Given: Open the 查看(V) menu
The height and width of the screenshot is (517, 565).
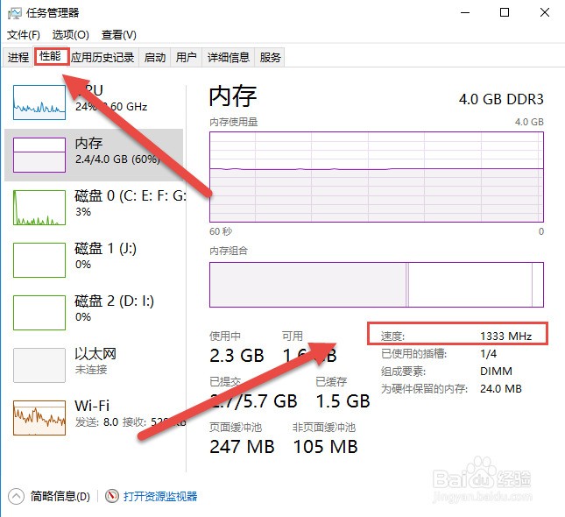Looking at the screenshot, I should tap(119, 35).
